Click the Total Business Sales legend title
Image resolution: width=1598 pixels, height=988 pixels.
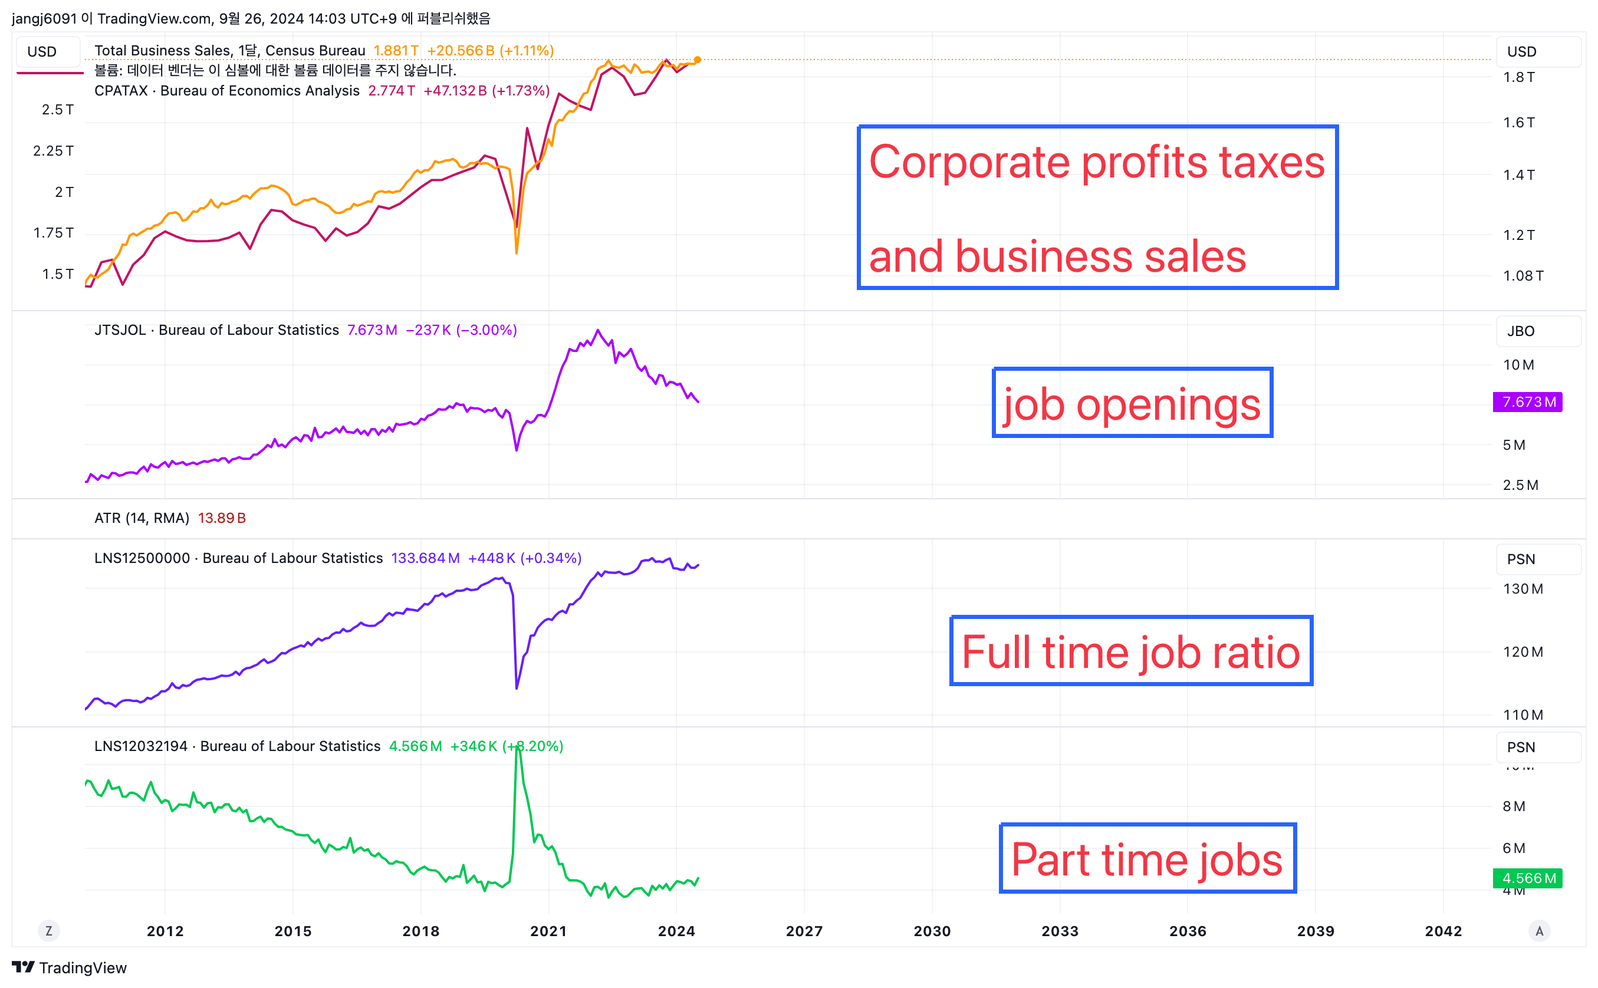pyautogui.click(x=229, y=50)
